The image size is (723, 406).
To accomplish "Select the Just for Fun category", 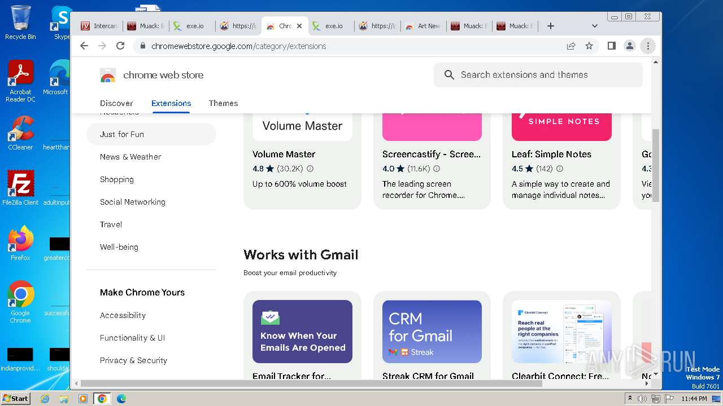I will [x=151, y=134].
